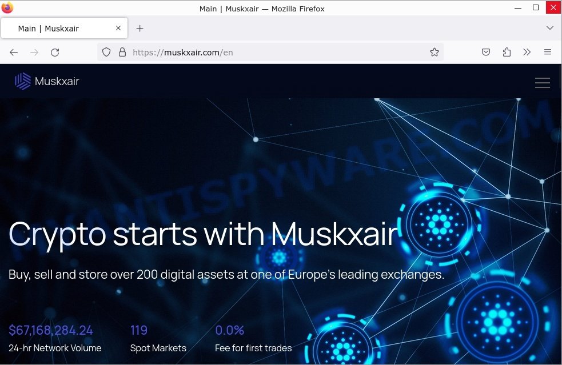Go back using the browser back arrow
The image size is (562, 365).
pyautogui.click(x=14, y=53)
